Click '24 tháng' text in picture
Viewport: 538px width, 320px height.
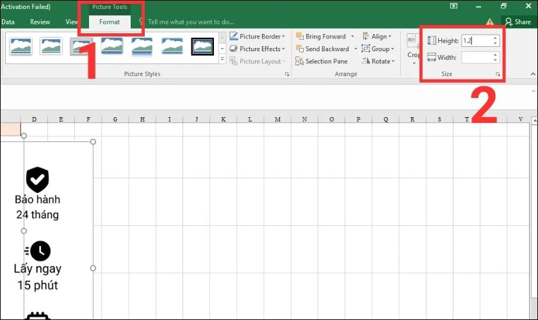(x=37, y=214)
